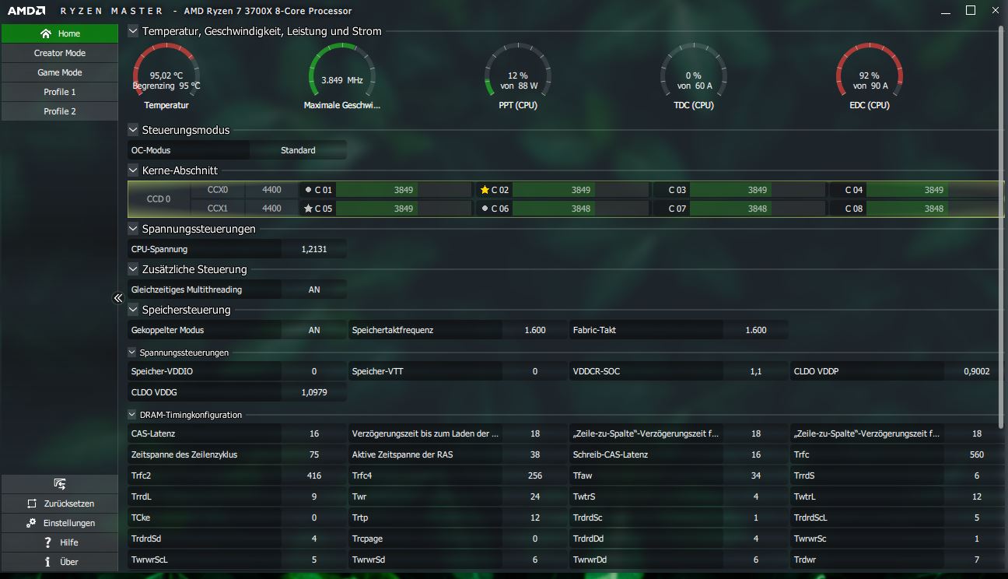
Task: Collapse the Speichersteuerung section
Action: point(133,310)
